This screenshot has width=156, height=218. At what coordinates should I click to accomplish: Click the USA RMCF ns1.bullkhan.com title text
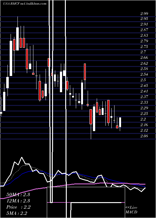[25, 4]
